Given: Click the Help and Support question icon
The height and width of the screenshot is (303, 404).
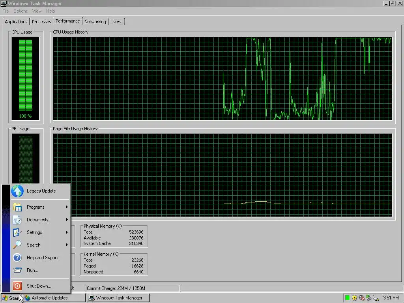Looking at the screenshot, I should [17, 257].
